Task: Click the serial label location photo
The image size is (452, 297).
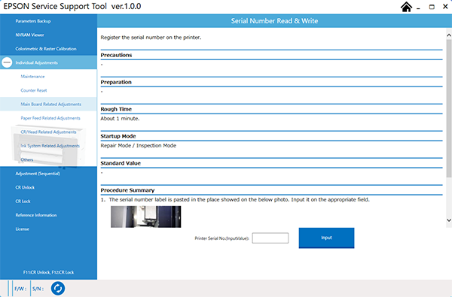Action: [146, 217]
